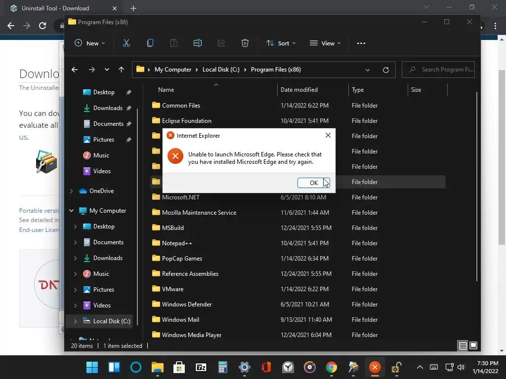The height and width of the screenshot is (379, 506).
Task: Click the Search Program Files field
Action: [438, 70]
